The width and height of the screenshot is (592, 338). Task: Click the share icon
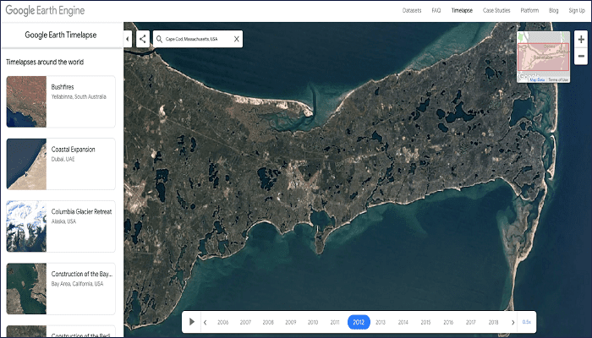click(x=143, y=39)
